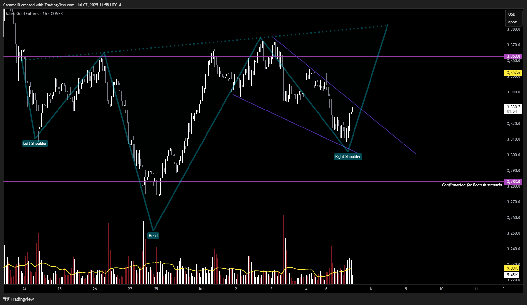This screenshot has width=527, height=305.
Task: Click the 3,300.0 price axis label
Action: pyautogui.click(x=514, y=155)
